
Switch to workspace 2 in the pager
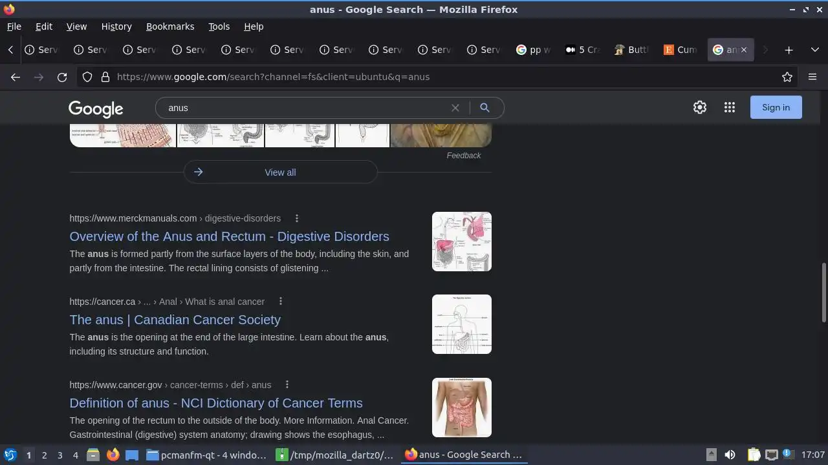[44, 455]
